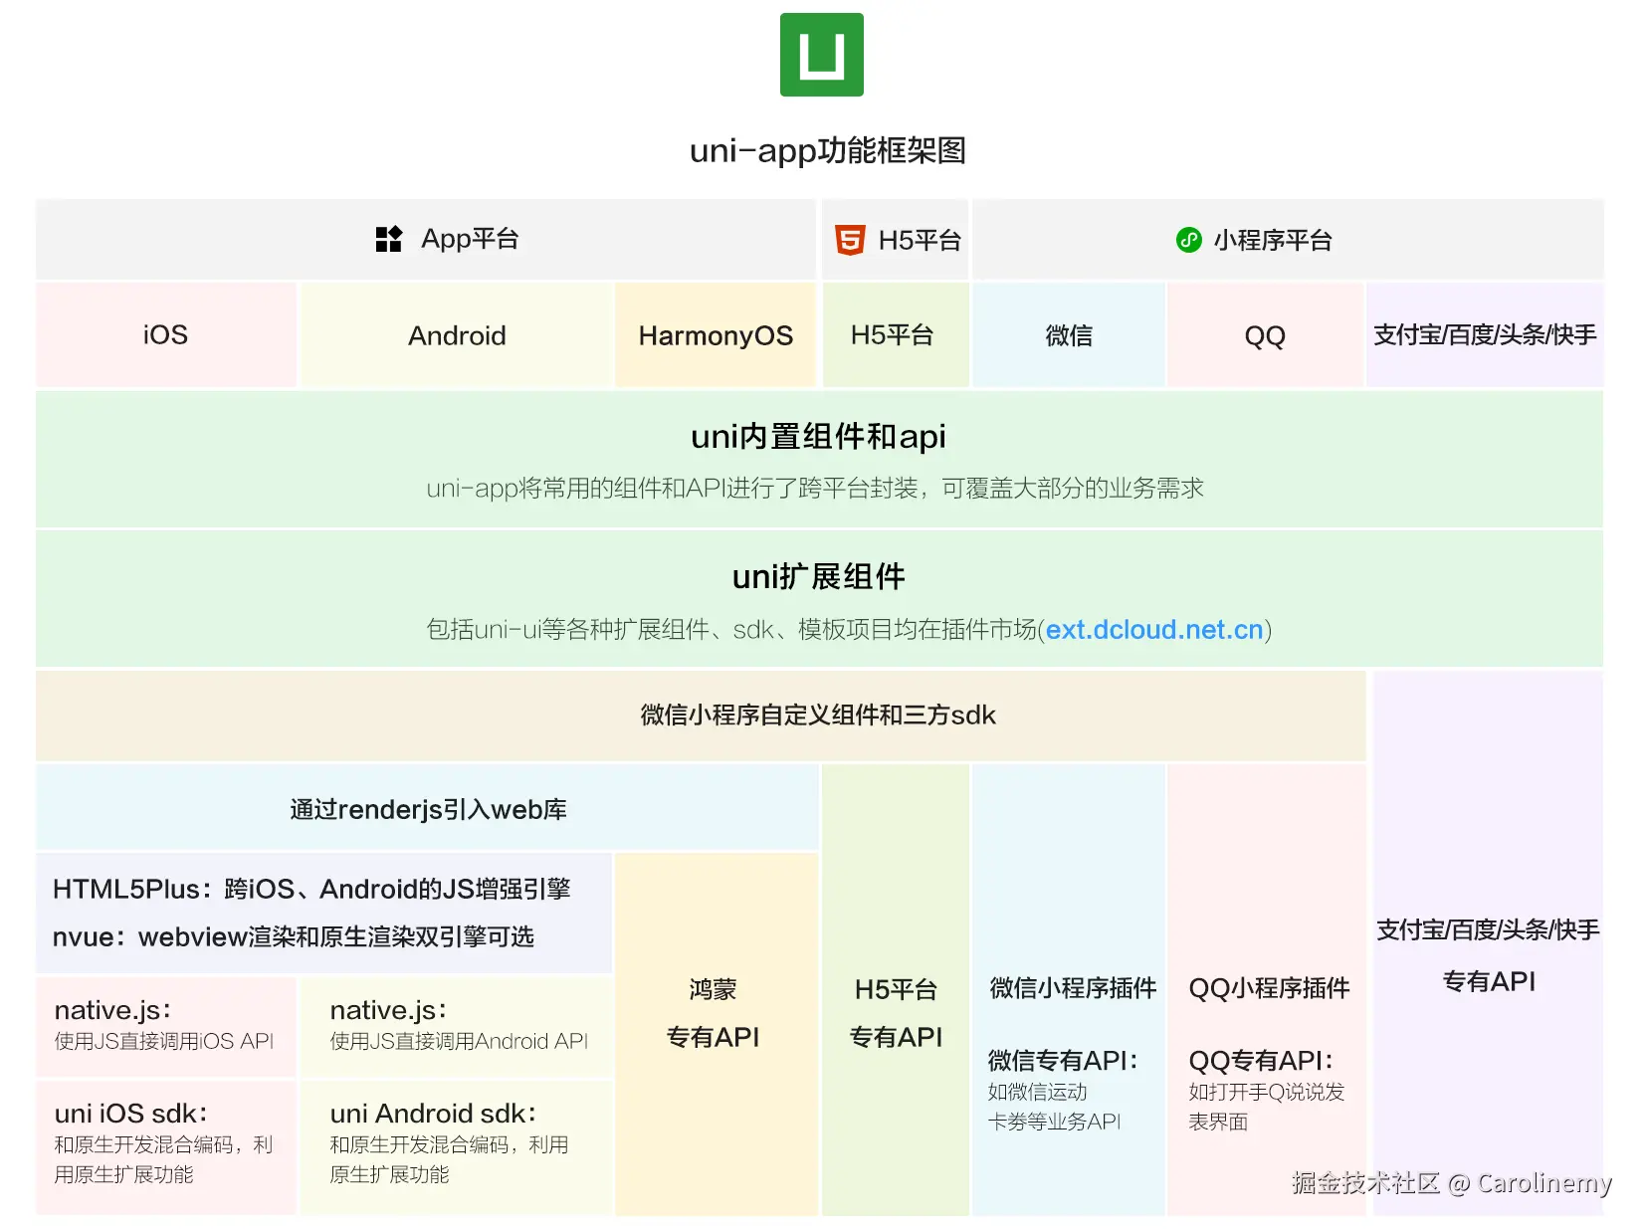Click the '微信小程序插件' label
The height and width of the screenshot is (1229, 1644).
pos(1073,988)
